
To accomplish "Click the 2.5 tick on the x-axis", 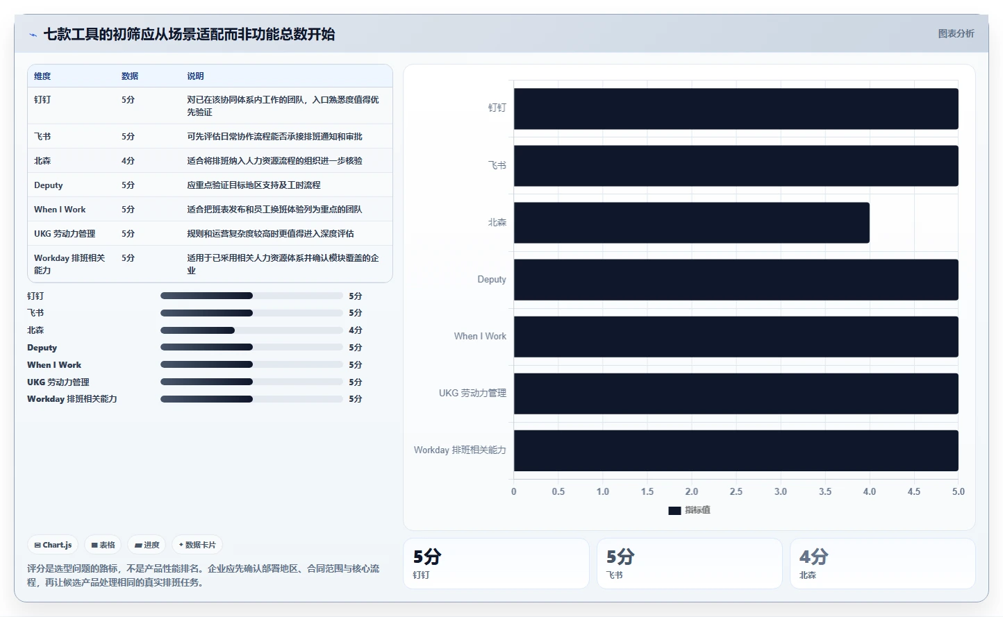I will pyautogui.click(x=736, y=491).
